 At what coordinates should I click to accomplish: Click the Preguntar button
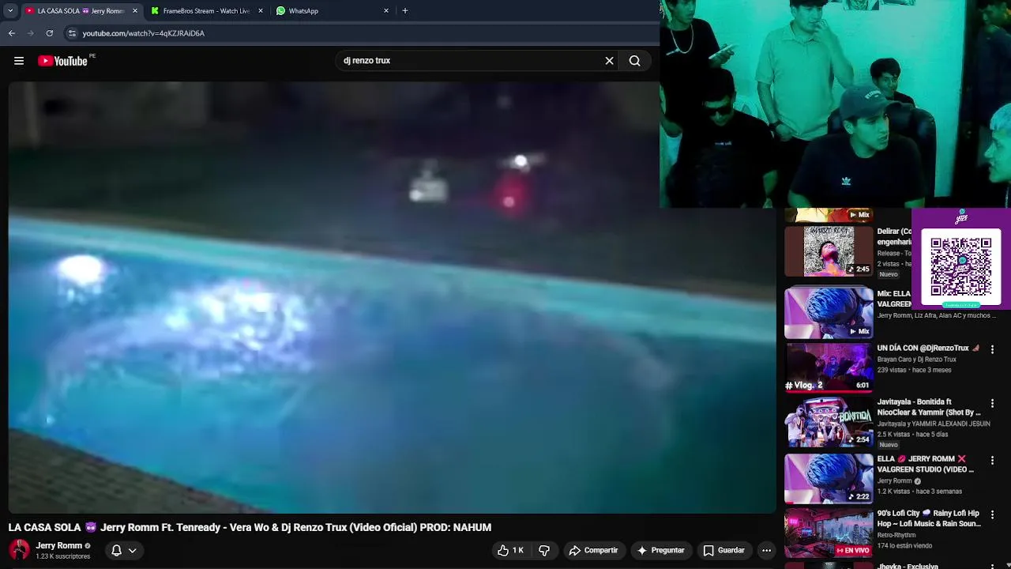click(x=660, y=550)
